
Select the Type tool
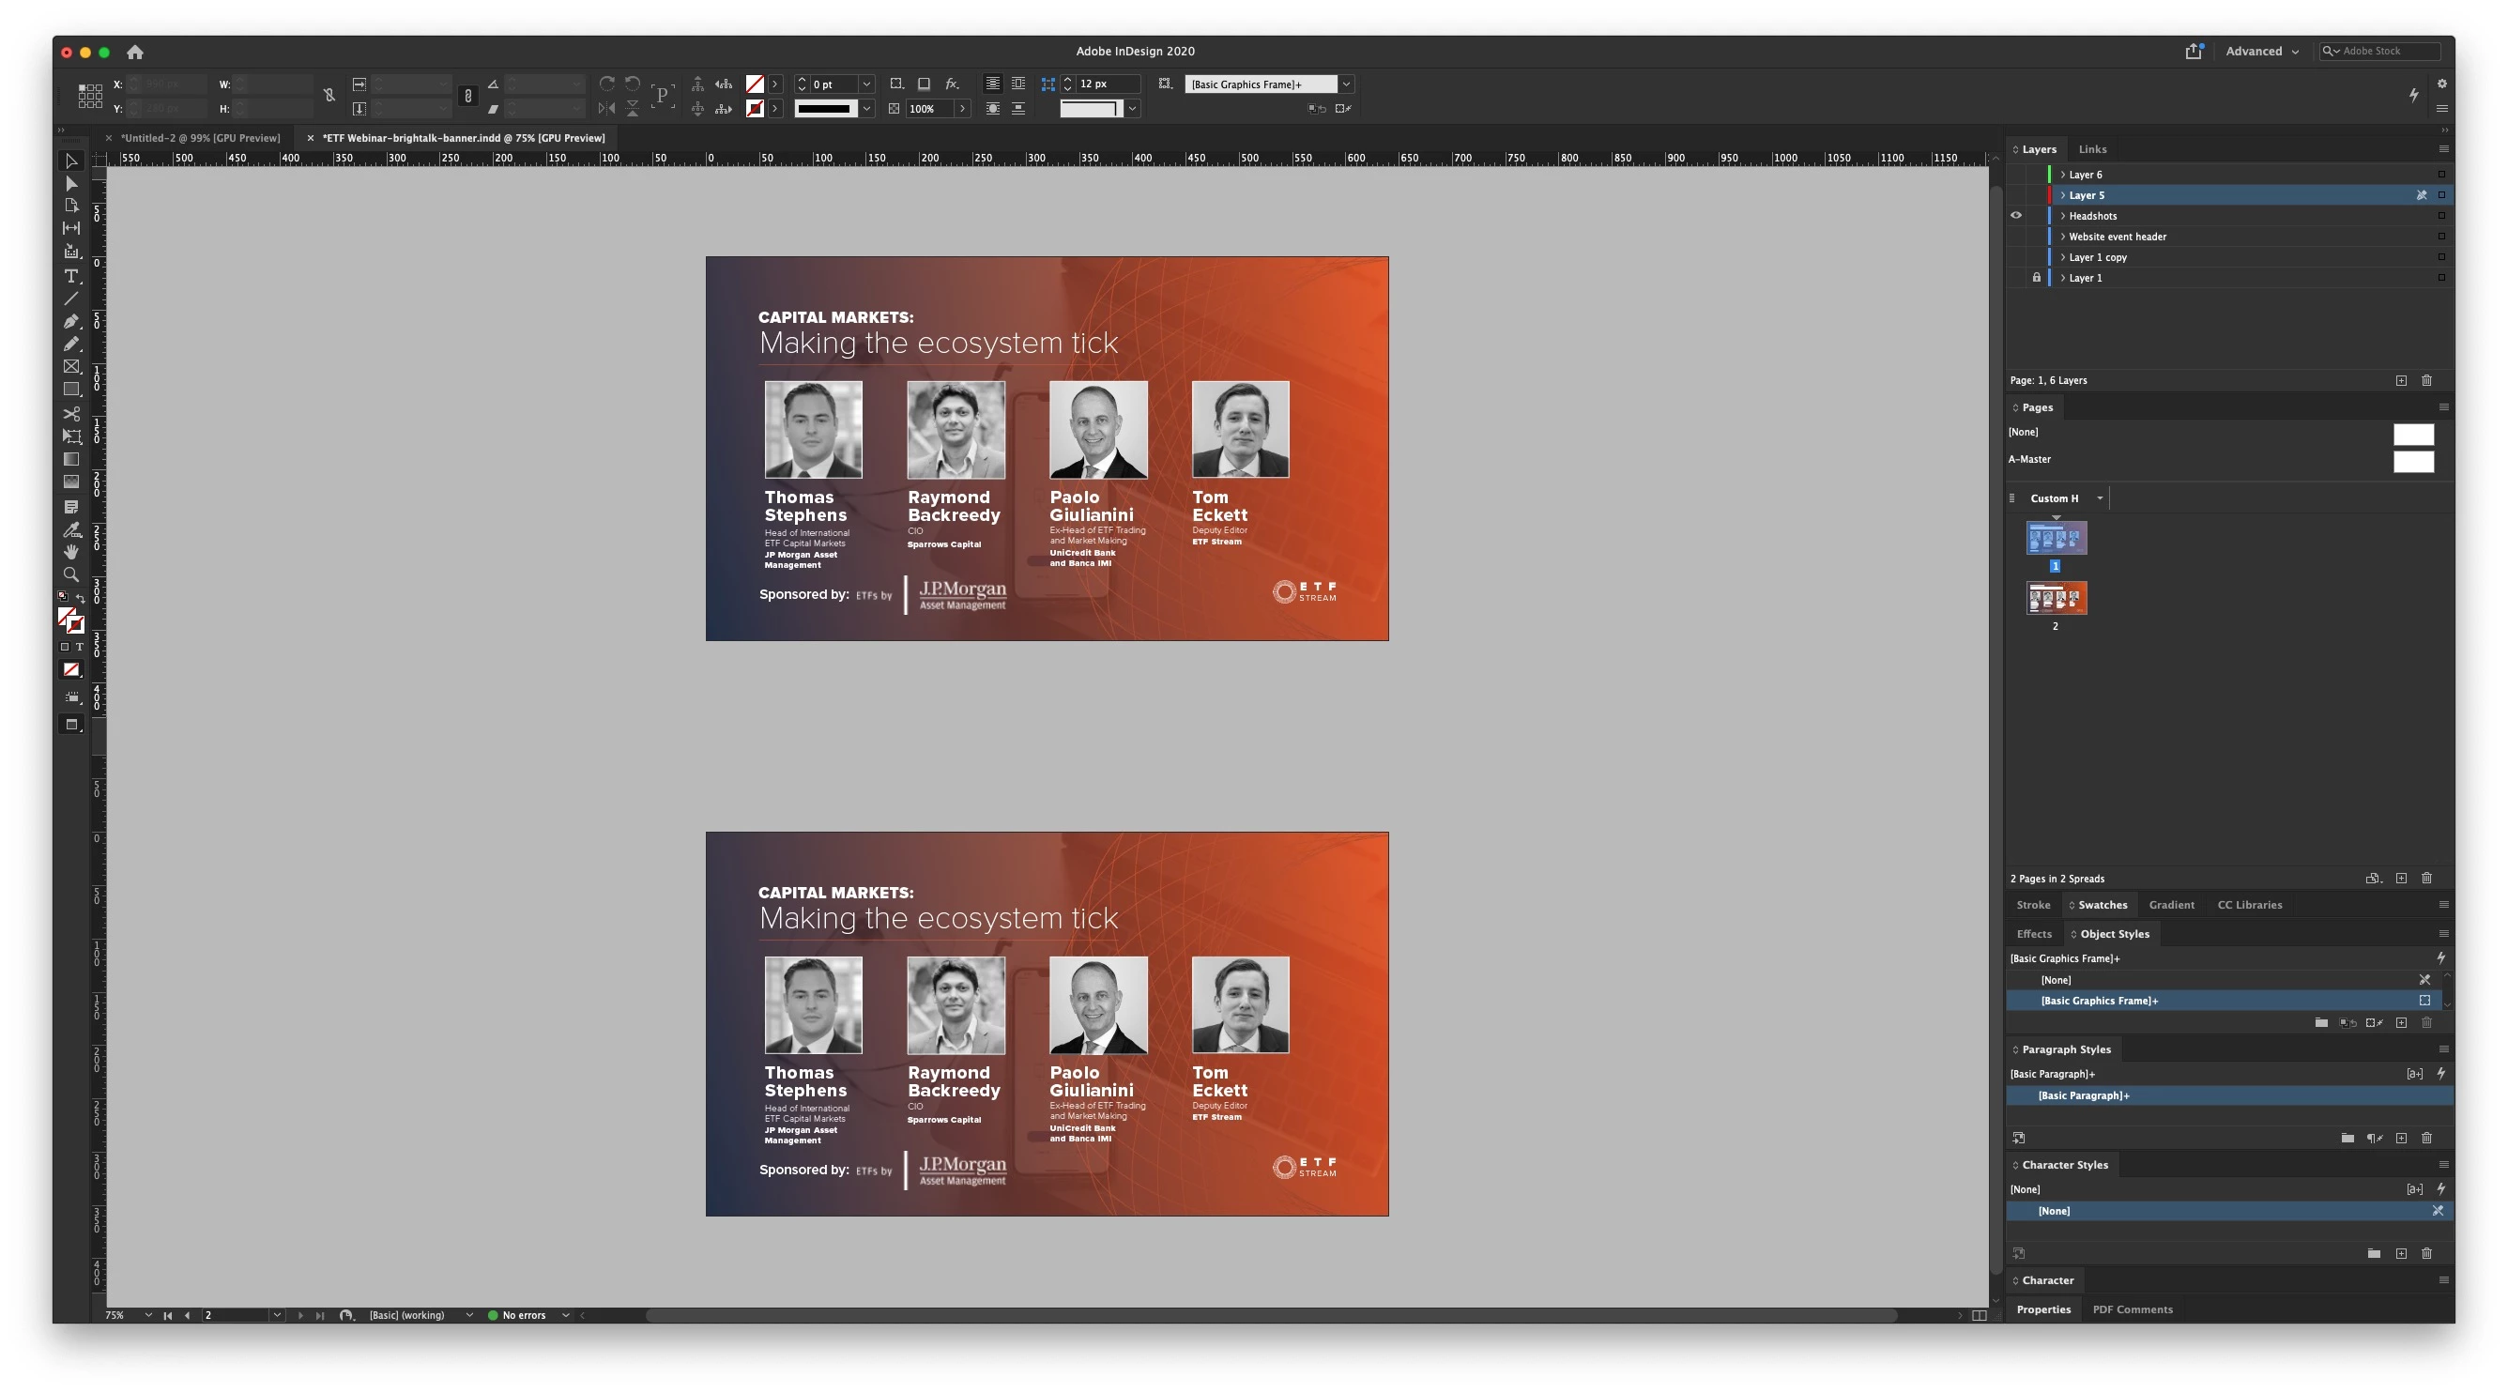coord(71,277)
